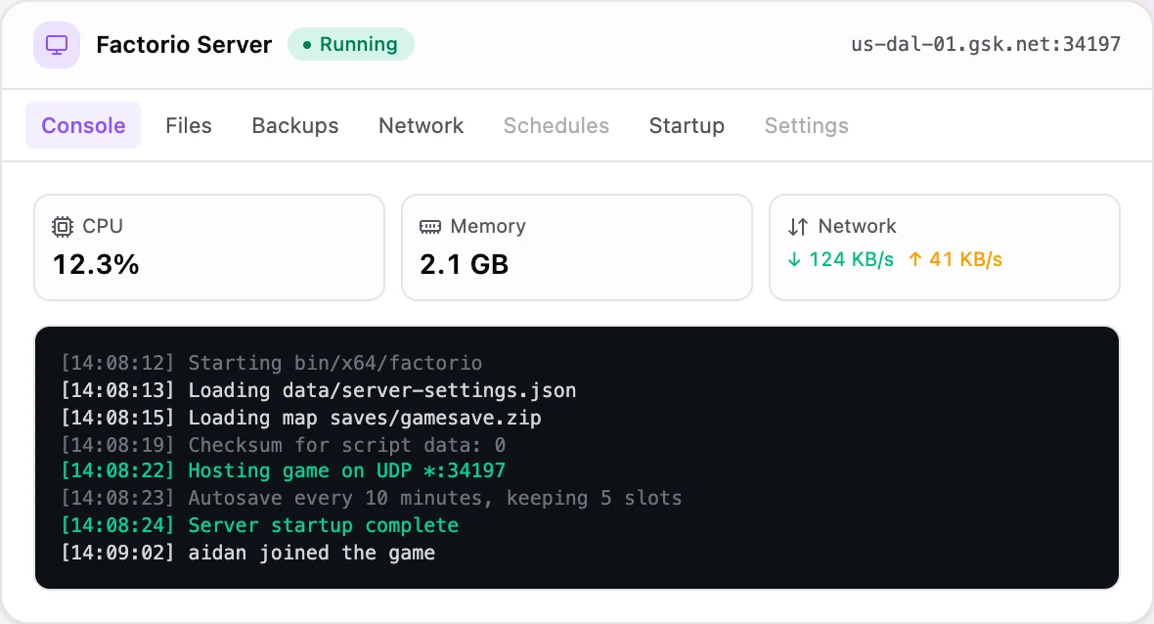Click the Memory label text
1154x624 pixels.
coord(488,226)
